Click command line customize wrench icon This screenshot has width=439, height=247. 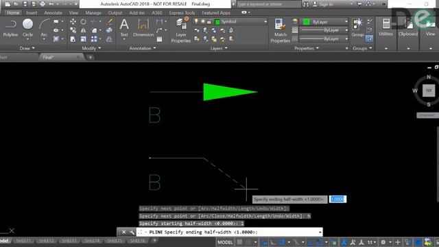(132, 232)
